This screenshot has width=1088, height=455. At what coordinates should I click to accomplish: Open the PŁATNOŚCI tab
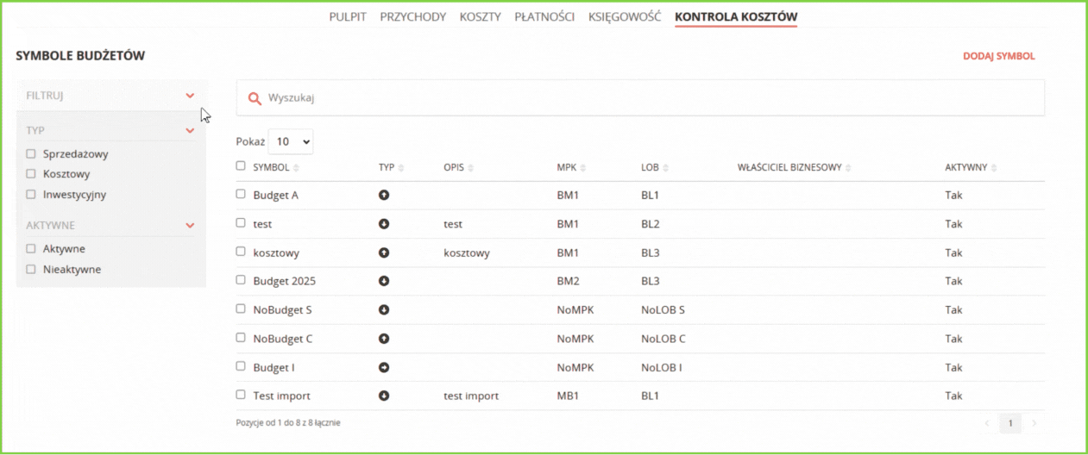click(x=544, y=16)
